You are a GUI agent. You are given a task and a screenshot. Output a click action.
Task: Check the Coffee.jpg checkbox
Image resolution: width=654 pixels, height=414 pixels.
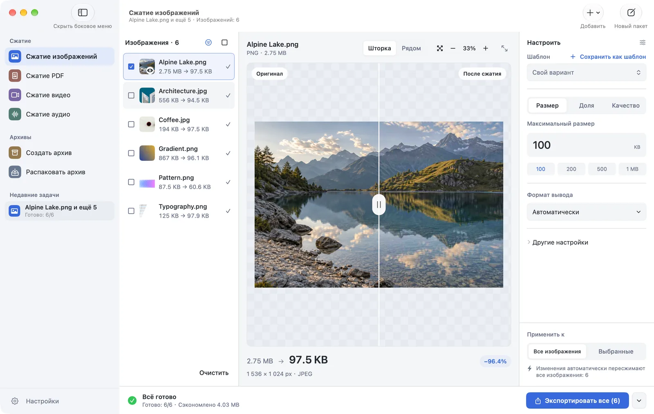[131, 124]
